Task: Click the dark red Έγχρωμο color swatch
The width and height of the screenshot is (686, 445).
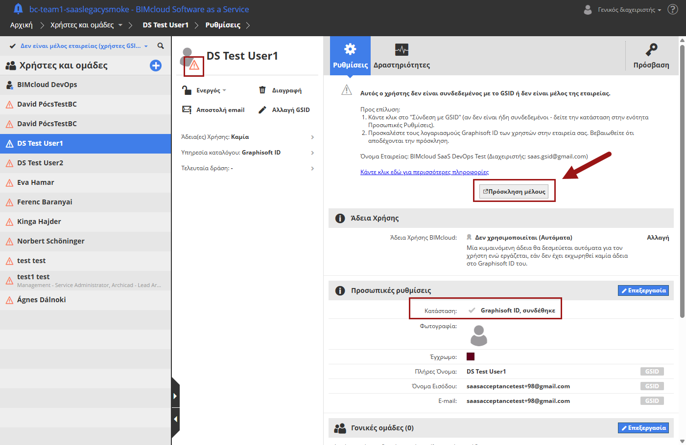Action: [471, 356]
